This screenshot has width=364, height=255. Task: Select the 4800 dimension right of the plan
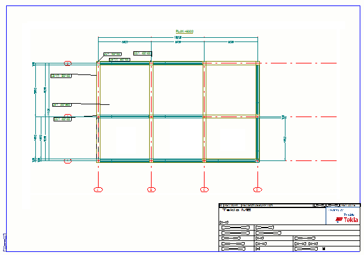285,139
